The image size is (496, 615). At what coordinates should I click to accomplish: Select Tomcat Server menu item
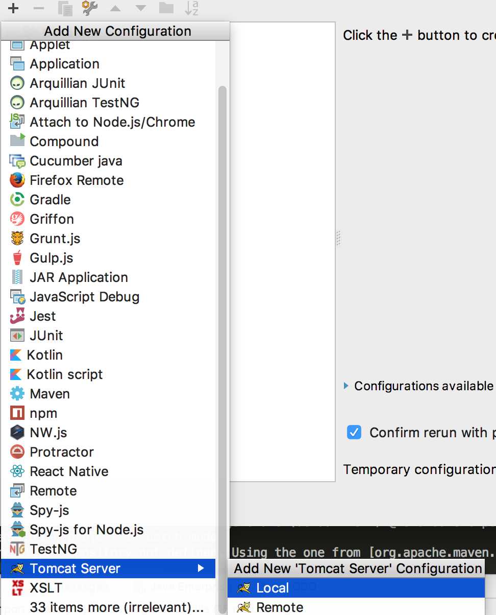pyautogui.click(x=108, y=569)
